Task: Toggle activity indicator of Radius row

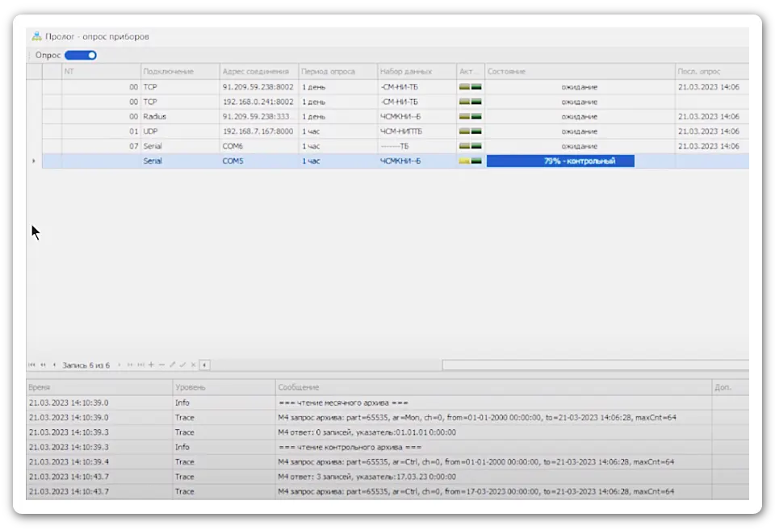Action: coord(470,116)
